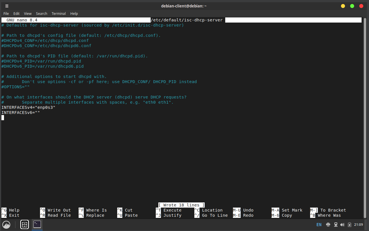Click the printer tray icon
The height and width of the screenshot is (231, 369).
[329, 225]
